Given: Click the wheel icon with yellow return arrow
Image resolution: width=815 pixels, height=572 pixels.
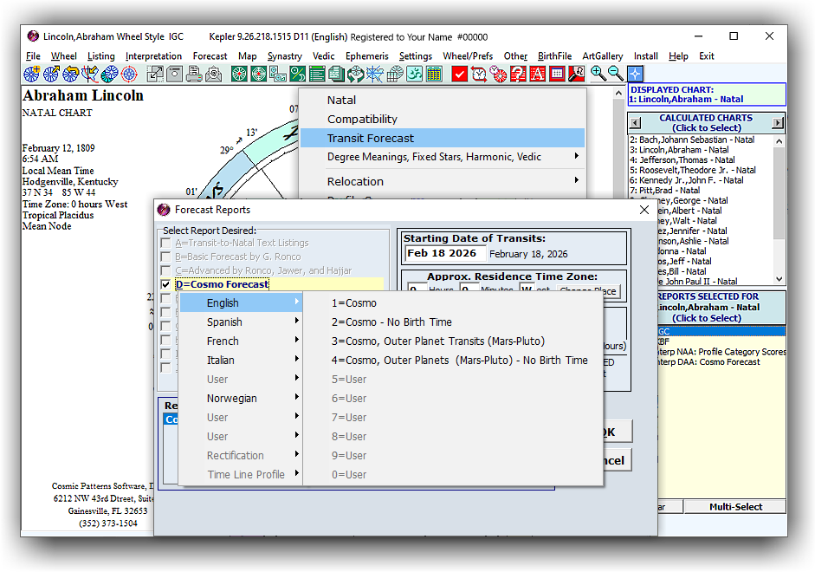Looking at the screenshot, I should pyautogui.click(x=70, y=74).
